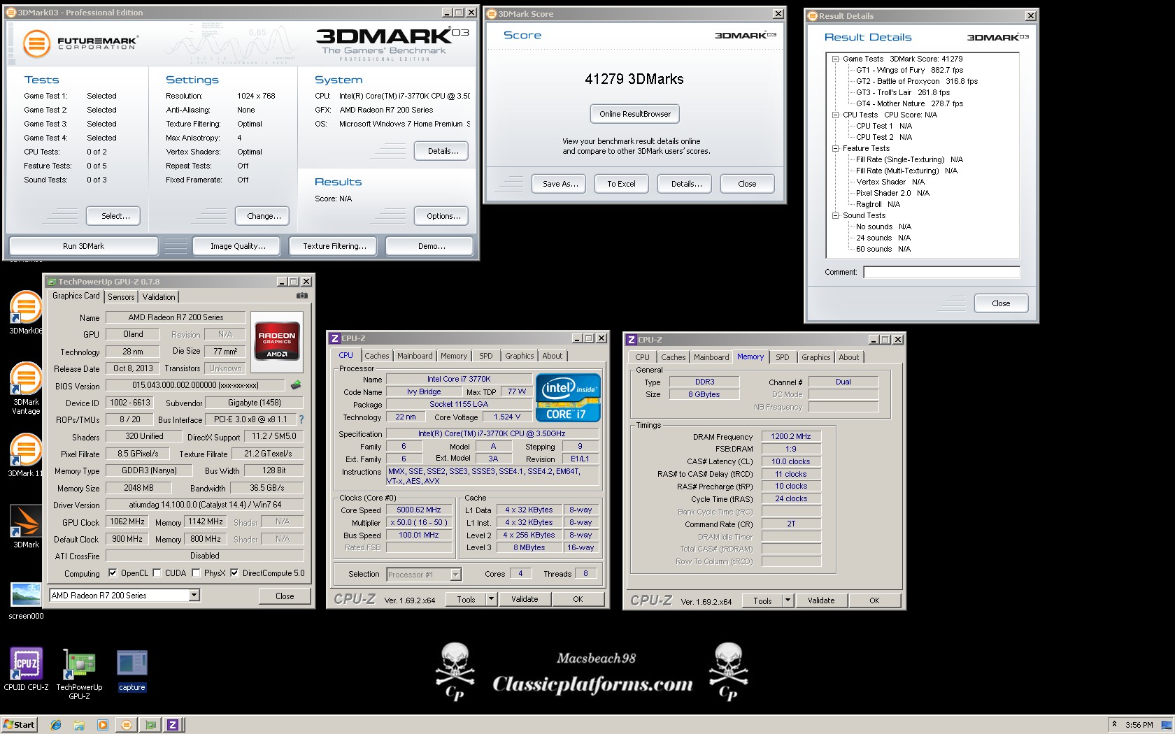Click the Intel Core i7 logo in CPU-Z
The width and height of the screenshot is (1175, 734).
tap(568, 397)
